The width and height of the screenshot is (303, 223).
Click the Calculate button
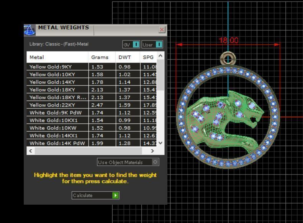[x=95, y=195]
